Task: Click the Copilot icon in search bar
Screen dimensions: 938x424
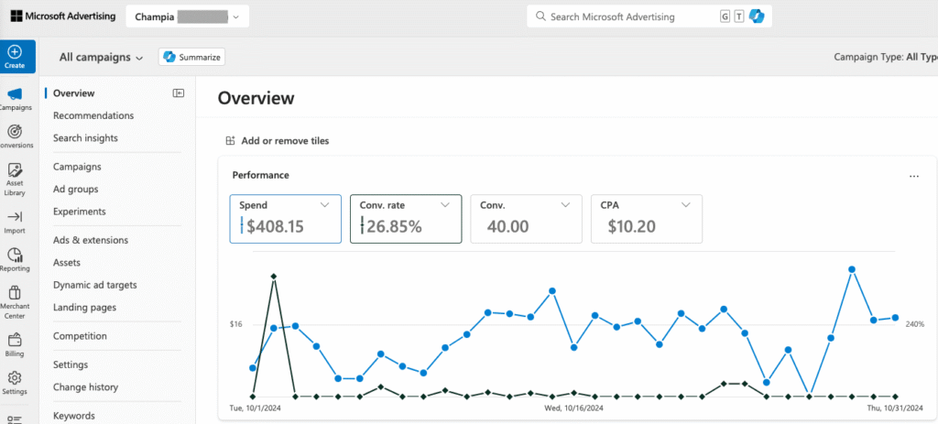Action: [757, 16]
